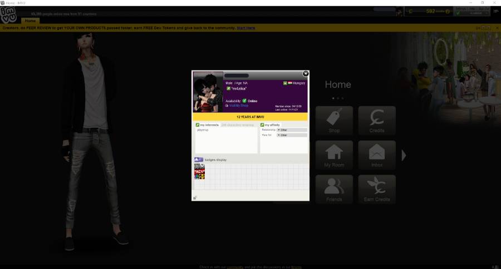The width and height of the screenshot is (501, 269).
Task: Click the badges display label
Action: pyautogui.click(x=215, y=160)
